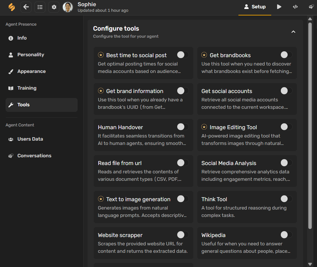The width and height of the screenshot is (317, 267).
Task: Click crown icon on Image Editing Tool
Action: (x=204, y=127)
